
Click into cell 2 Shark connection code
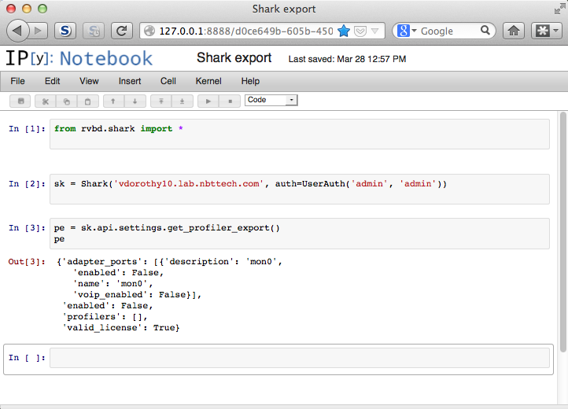[x=300, y=189]
